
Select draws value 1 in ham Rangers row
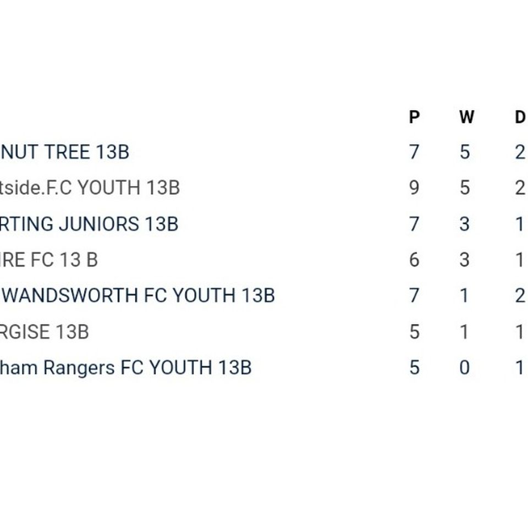(520, 367)
